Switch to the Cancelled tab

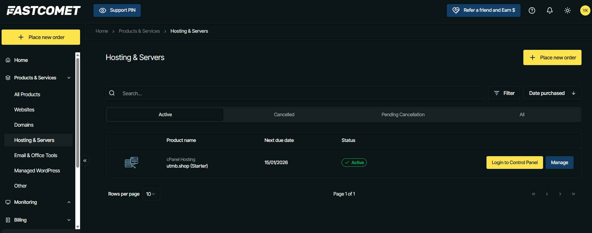click(284, 115)
